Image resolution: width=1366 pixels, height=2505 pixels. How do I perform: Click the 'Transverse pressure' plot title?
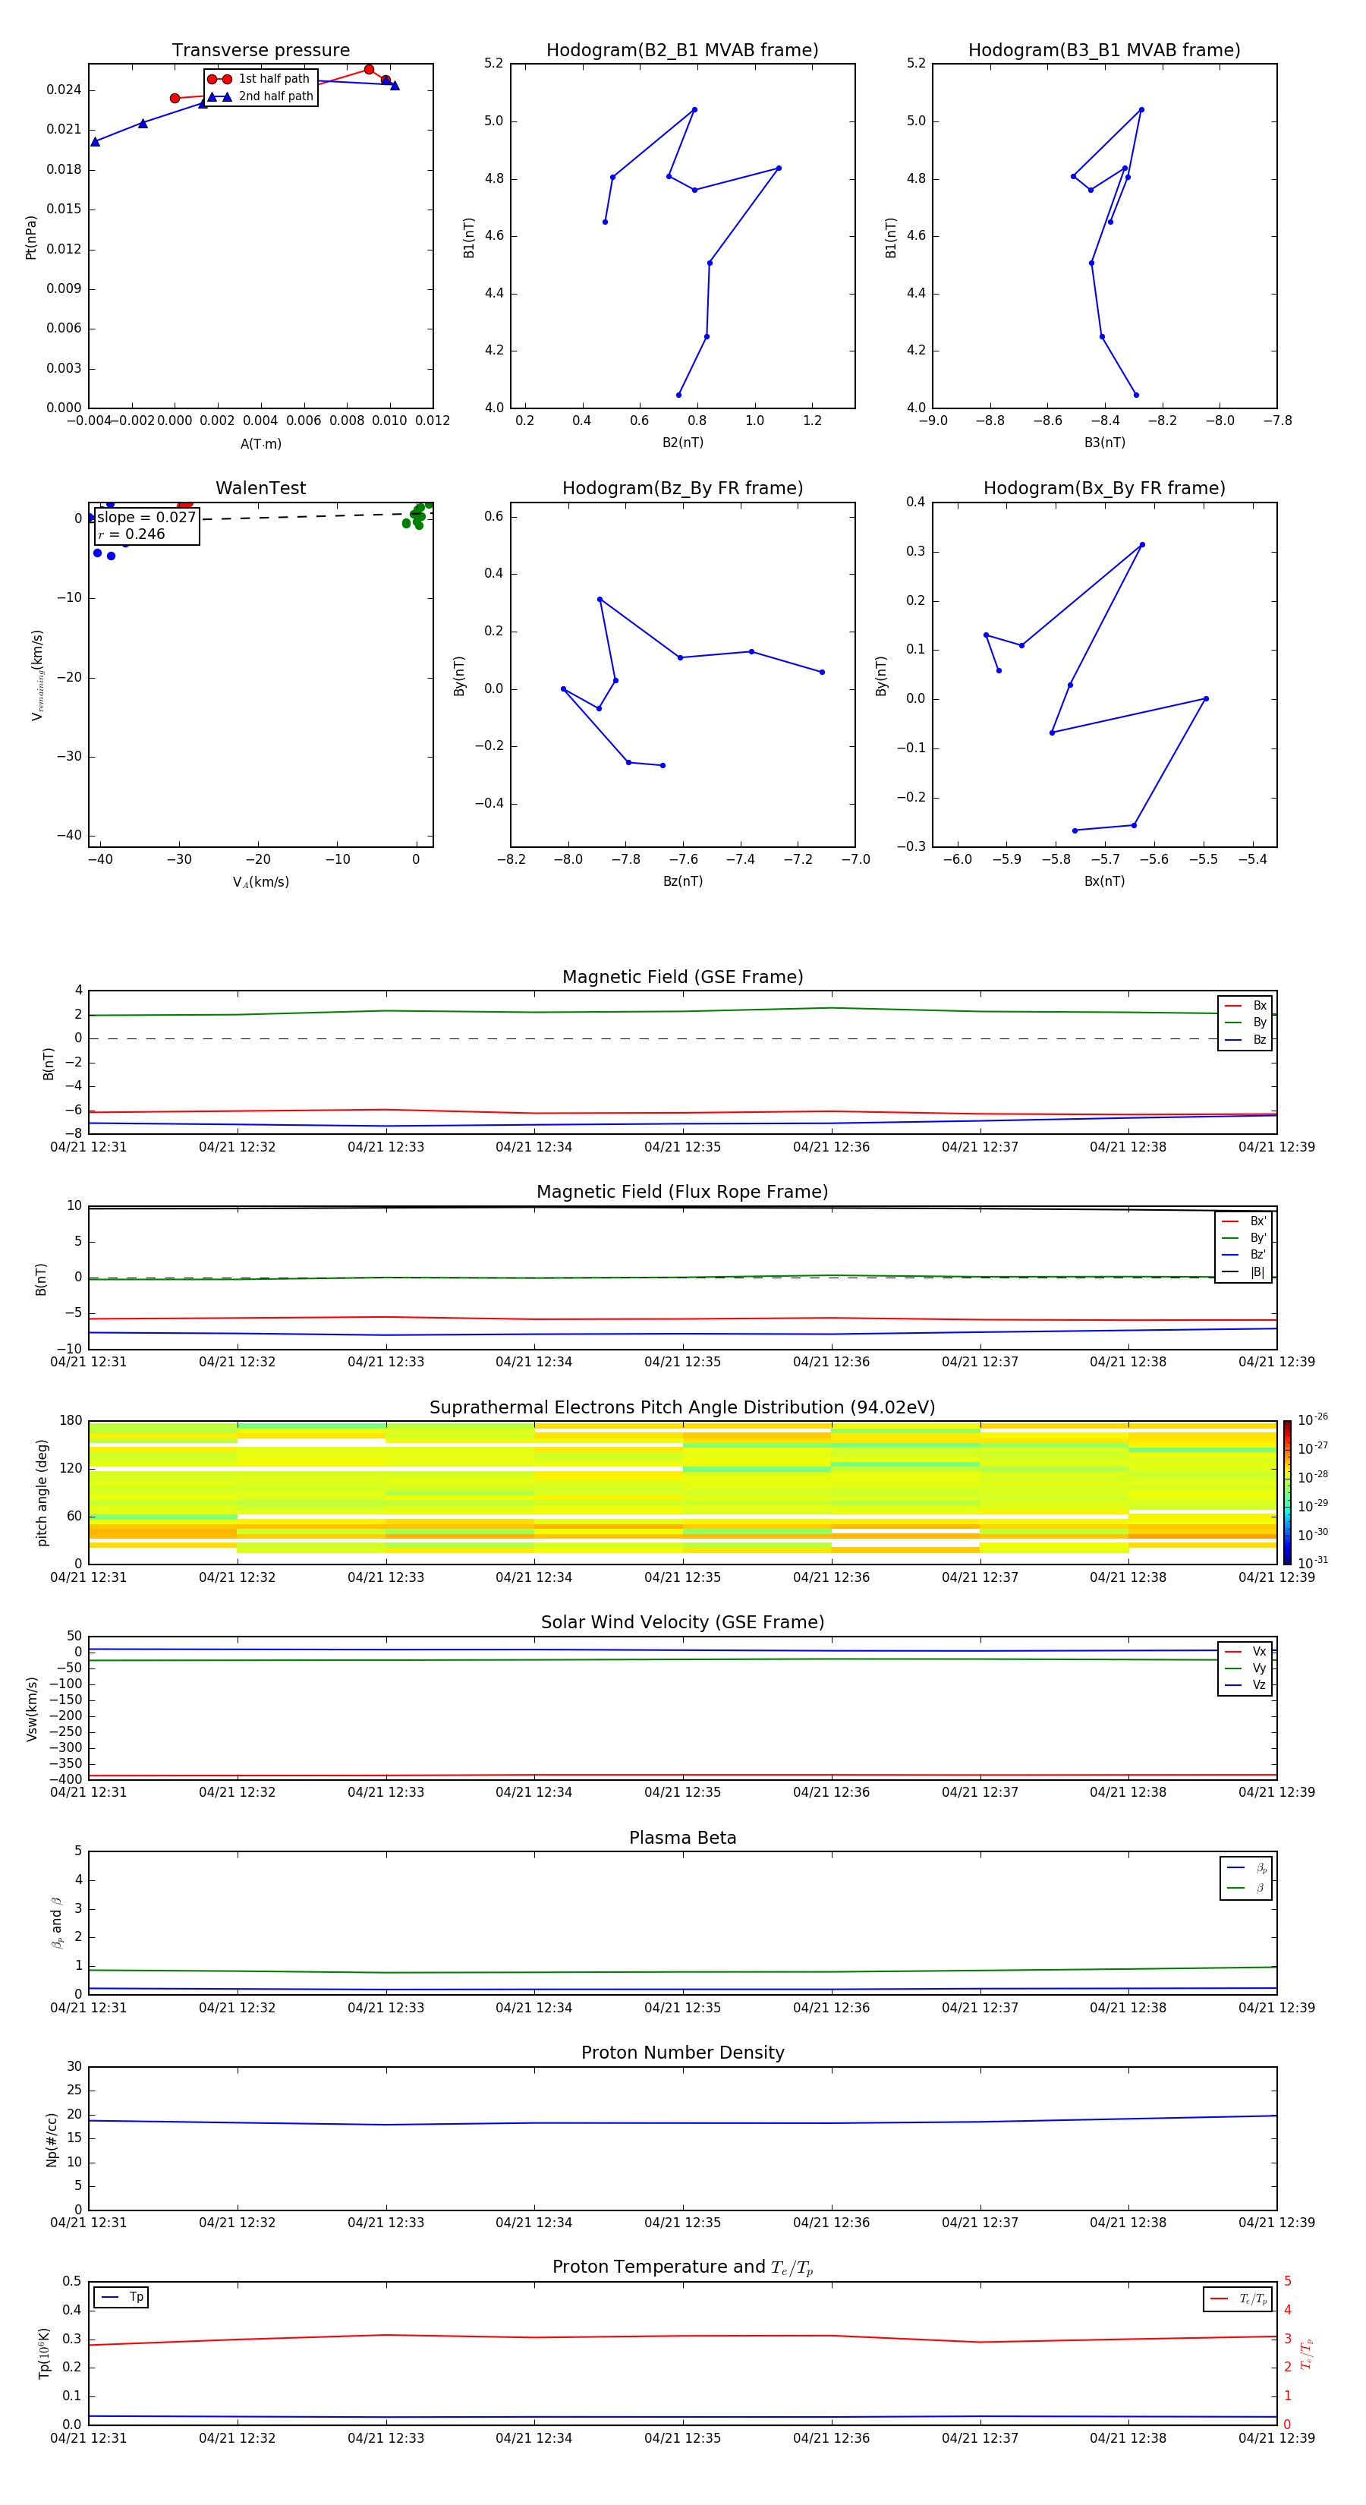(x=260, y=51)
